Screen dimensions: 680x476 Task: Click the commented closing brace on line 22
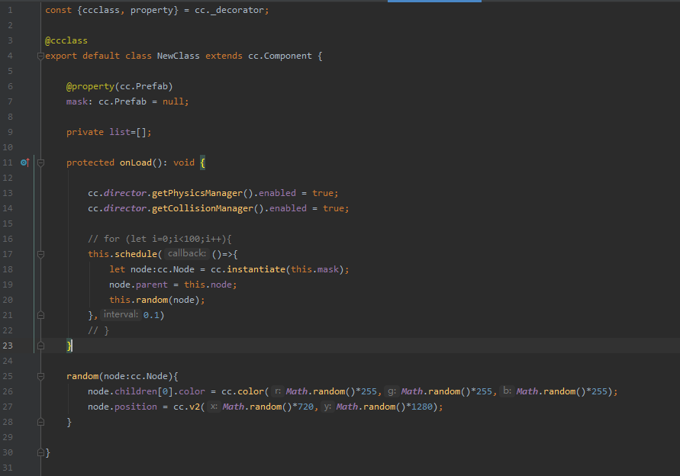click(x=98, y=330)
